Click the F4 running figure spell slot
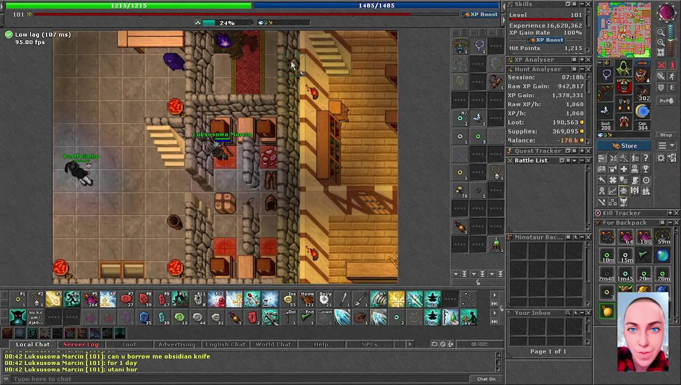This screenshot has width=681, height=385. point(72,299)
